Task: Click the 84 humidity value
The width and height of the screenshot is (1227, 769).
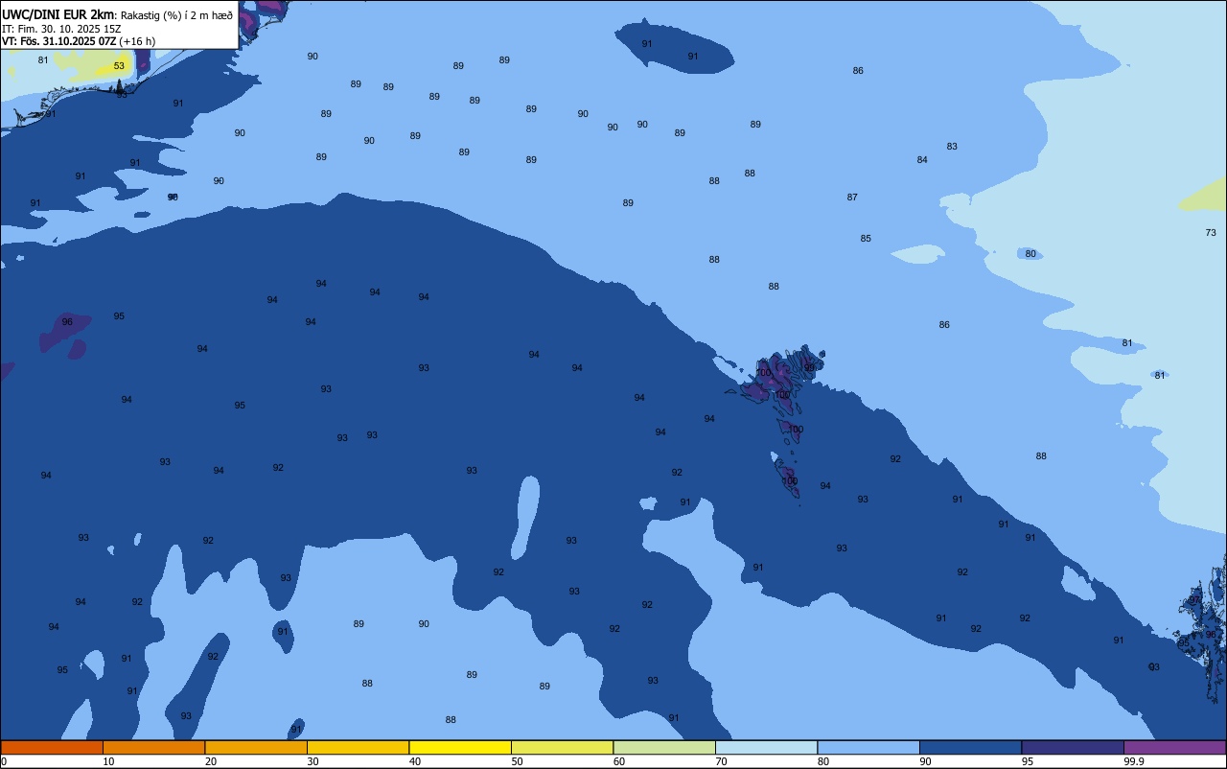Action: [922, 160]
